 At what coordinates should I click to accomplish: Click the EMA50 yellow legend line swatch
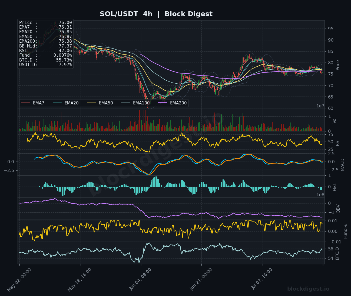point(91,103)
